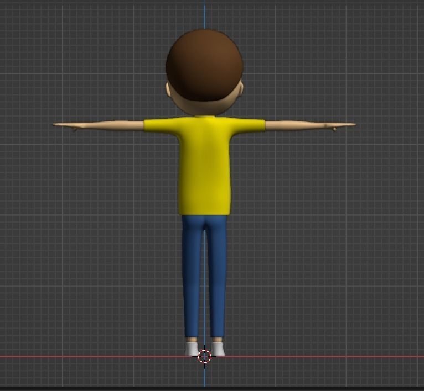This screenshot has width=424, height=391.
Task: Select the blue pants of the character
Action: [x=204, y=277]
